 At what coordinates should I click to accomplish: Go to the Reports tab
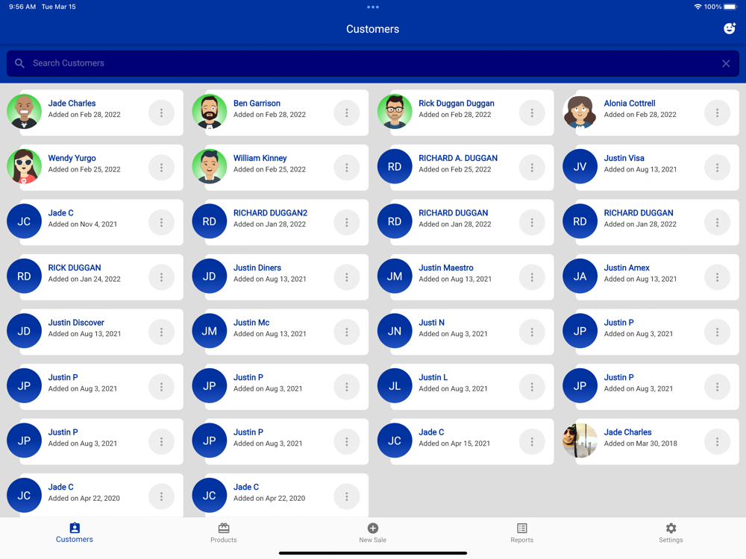pyautogui.click(x=522, y=533)
